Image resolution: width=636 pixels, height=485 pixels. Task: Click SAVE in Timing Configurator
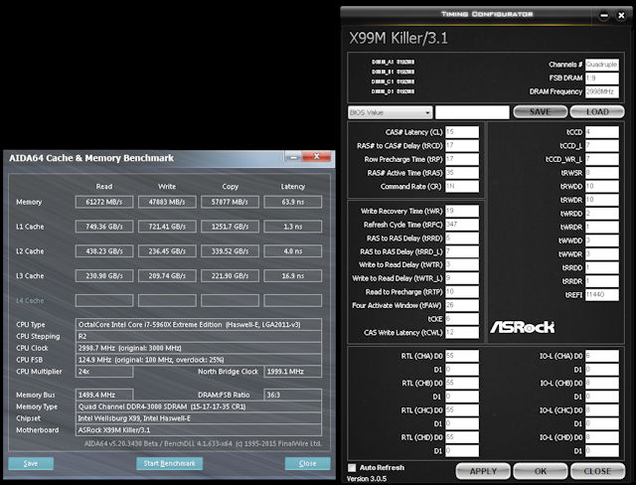pyautogui.click(x=540, y=112)
